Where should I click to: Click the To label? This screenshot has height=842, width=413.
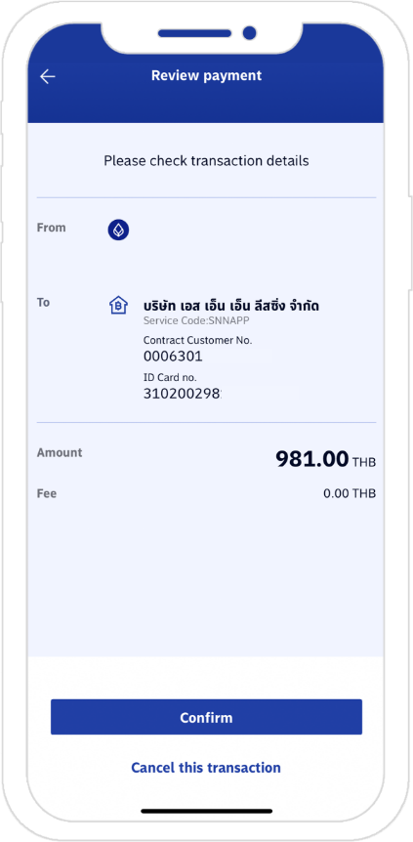43,303
